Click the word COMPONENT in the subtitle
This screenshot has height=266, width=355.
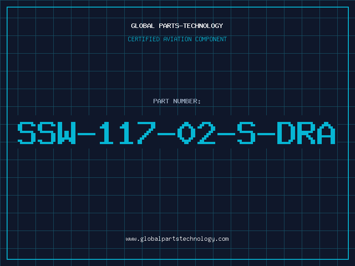[x=211, y=39]
